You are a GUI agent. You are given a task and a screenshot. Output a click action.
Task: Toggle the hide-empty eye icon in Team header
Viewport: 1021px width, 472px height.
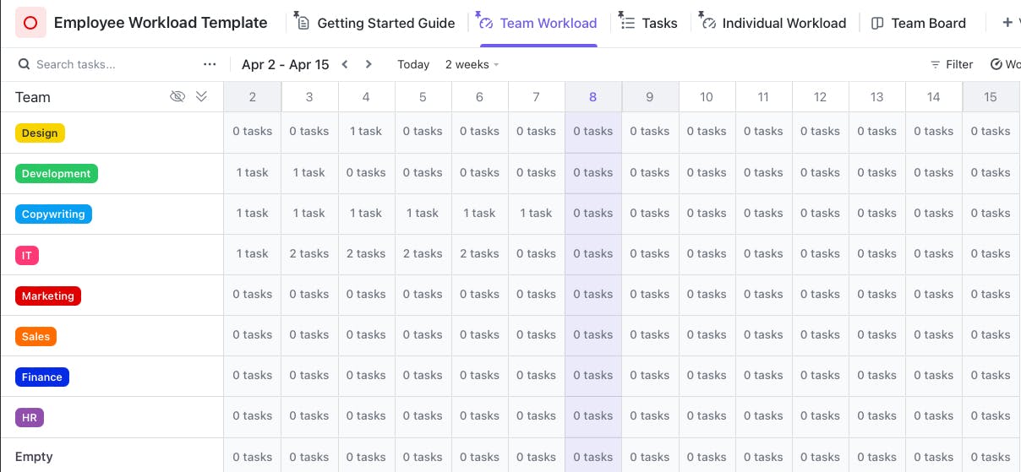[177, 96]
